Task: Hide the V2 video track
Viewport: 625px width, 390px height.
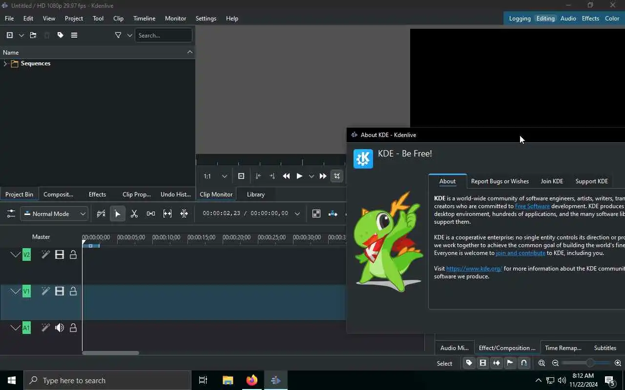Action: (60, 254)
